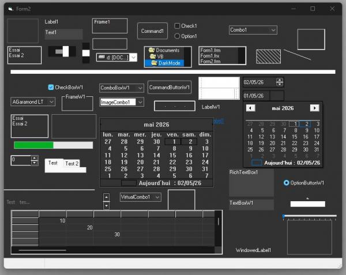Increase the 02/05/26 date with up arrow
Image resolution: width=346 pixels, height=275 pixels.
click(280, 80)
